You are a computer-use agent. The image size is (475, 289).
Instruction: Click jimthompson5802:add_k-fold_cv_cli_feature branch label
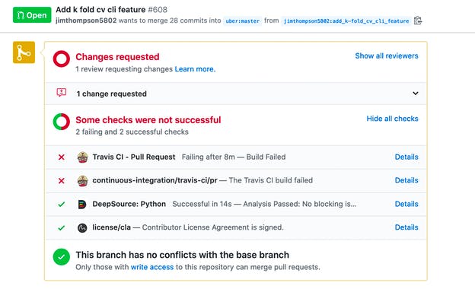point(346,21)
